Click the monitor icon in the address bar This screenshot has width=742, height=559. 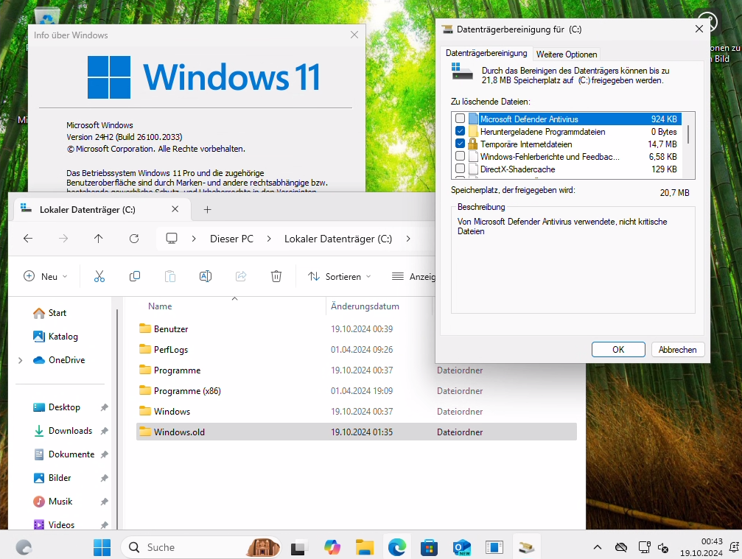click(x=171, y=239)
